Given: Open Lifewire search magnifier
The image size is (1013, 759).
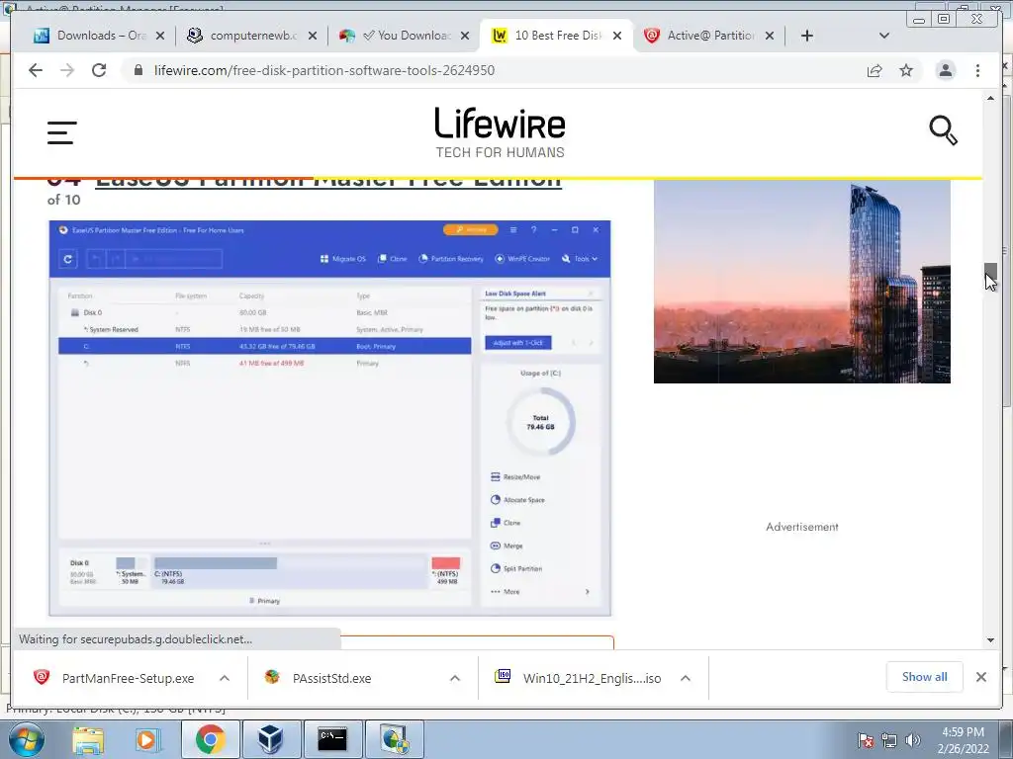Looking at the screenshot, I should click(x=943, y=130).
